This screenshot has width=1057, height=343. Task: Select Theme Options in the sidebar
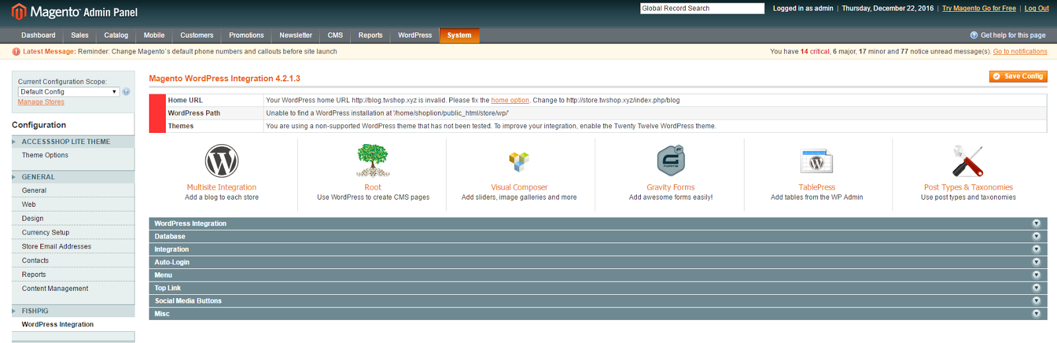[45, 155]
